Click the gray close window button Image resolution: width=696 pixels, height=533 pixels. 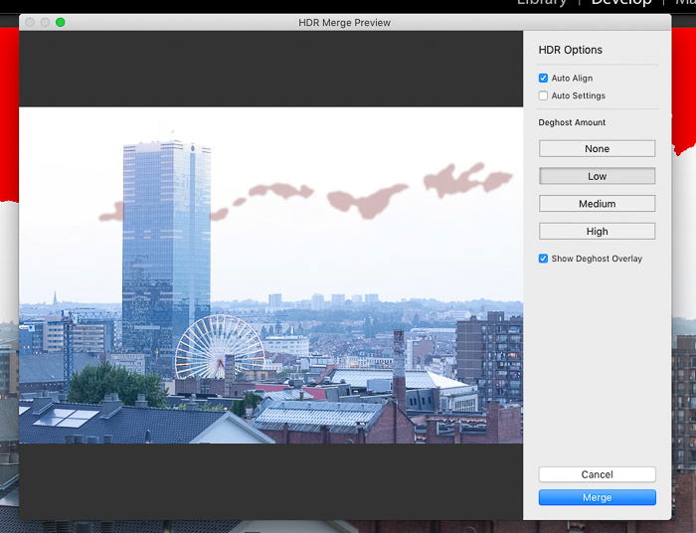29,22
